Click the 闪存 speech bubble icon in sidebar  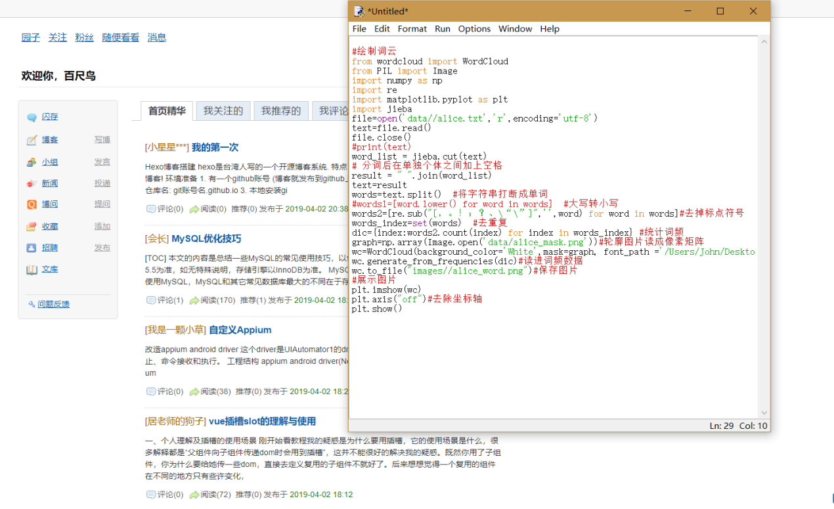[x=32, y=118]
